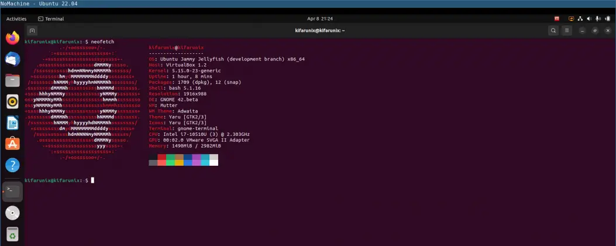This screenshot has height=246, width=616.
Task: Restore the terminal window size
Action: (x=595, y=30)
